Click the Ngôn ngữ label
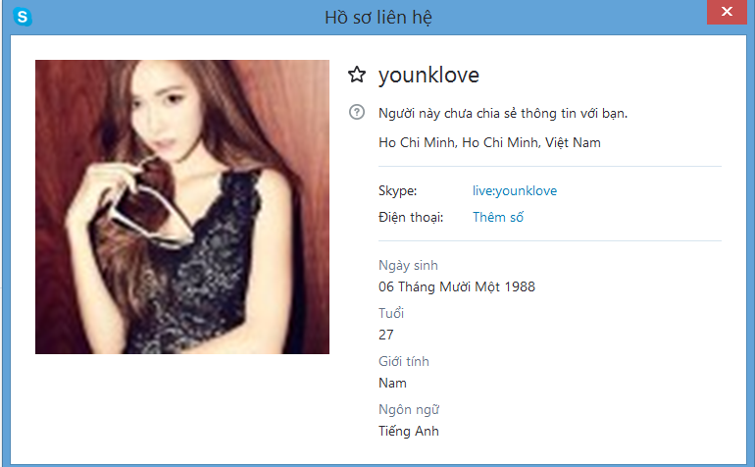This screenshot has width=755, height=467. pyautogui.click(x=409, y=410)
